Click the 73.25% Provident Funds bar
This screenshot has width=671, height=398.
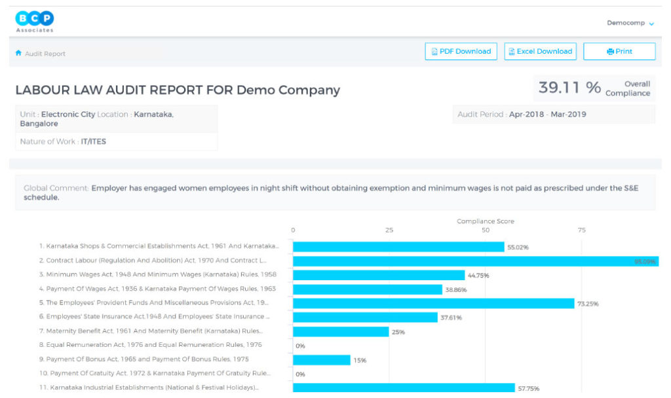tap(434, 303)
